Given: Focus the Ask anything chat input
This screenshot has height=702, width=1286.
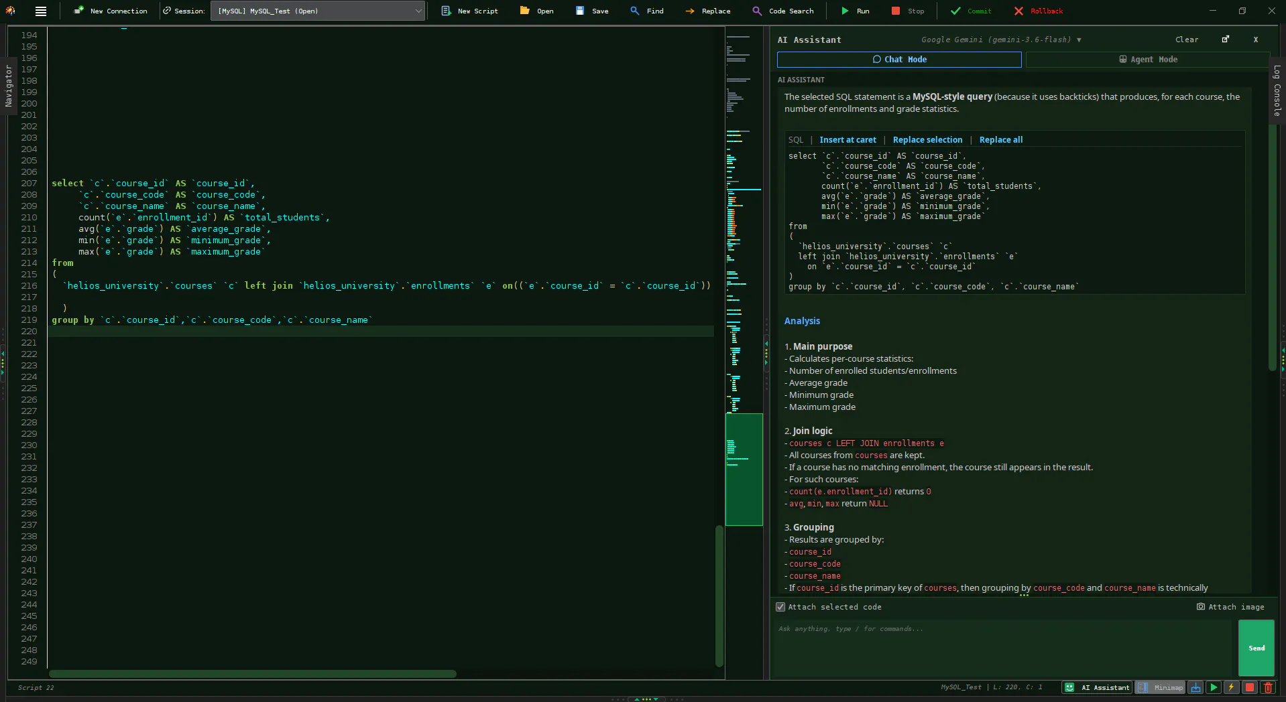Looking at the screenshot, I should click(x=1004, y=648).
